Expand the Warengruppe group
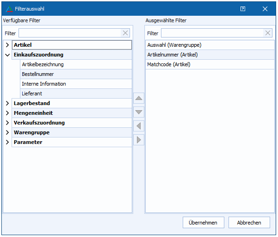Image resolution: width=278 pixels, height=237 pixels. click(x=7, y=132)
